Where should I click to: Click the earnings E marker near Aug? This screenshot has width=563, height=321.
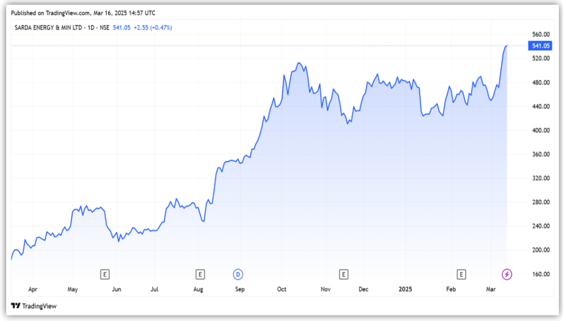[x=200, y=274]
